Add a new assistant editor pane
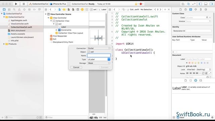The width and height of the screenshot is (215, 121). [165, 9]
